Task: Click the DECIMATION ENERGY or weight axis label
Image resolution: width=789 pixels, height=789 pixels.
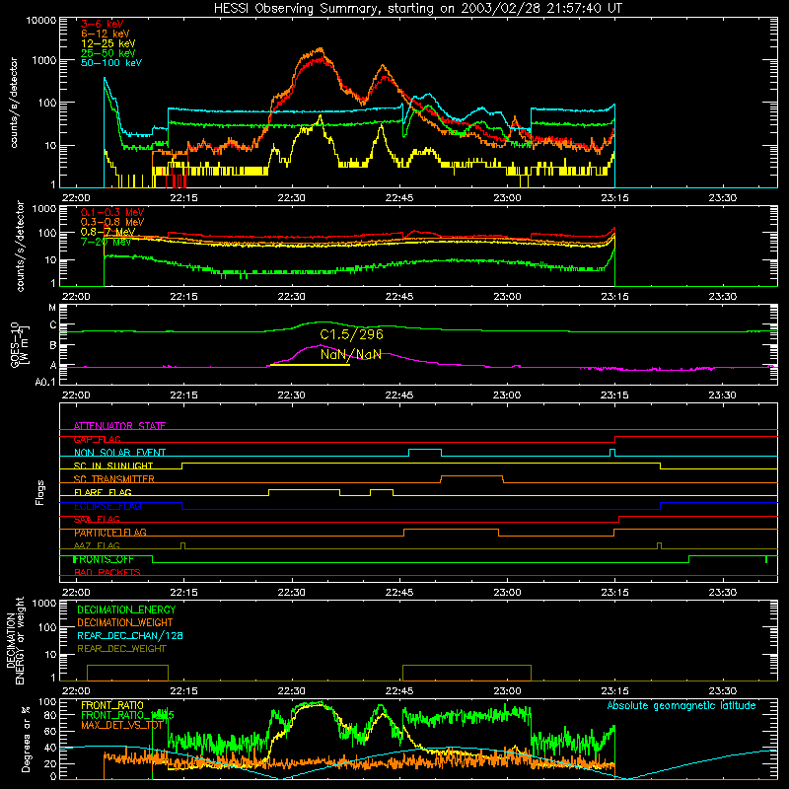Action: click(15, 640)
